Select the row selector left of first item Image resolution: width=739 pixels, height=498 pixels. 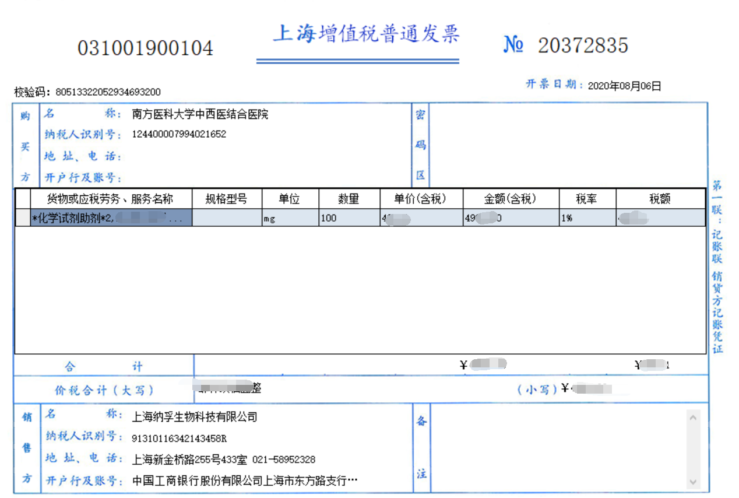pyautogui.click(x=23, y=218)
